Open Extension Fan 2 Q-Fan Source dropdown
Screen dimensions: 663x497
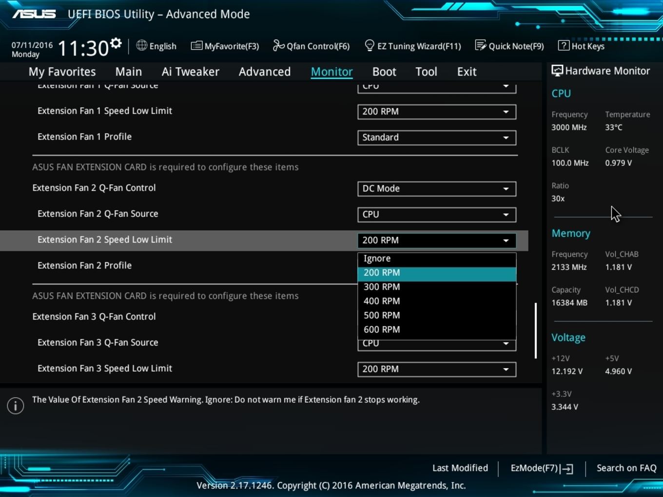click(x=437, y=214)
